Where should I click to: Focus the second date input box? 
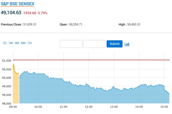94,44
